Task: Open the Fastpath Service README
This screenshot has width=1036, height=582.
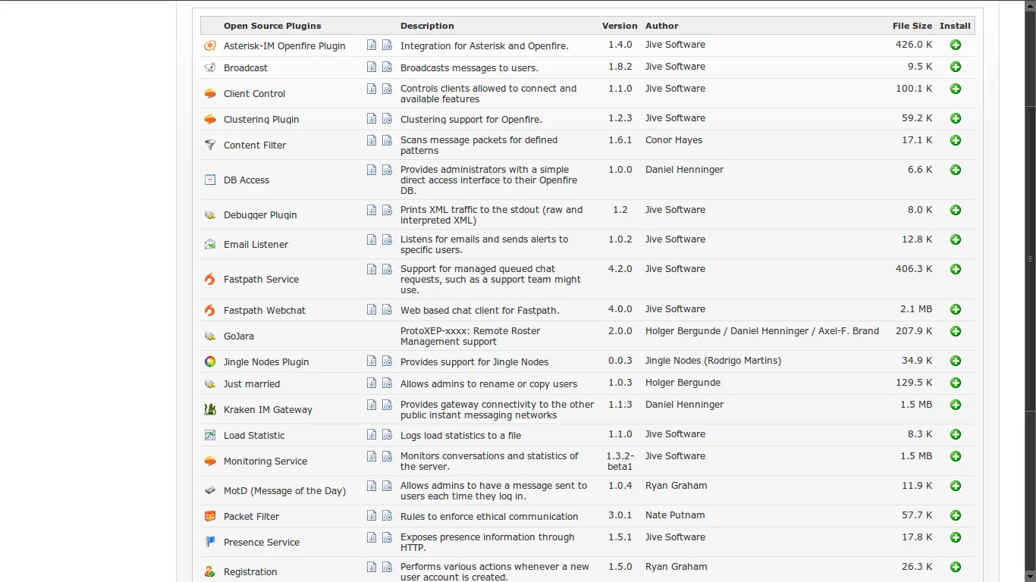Action: [372, 269]
